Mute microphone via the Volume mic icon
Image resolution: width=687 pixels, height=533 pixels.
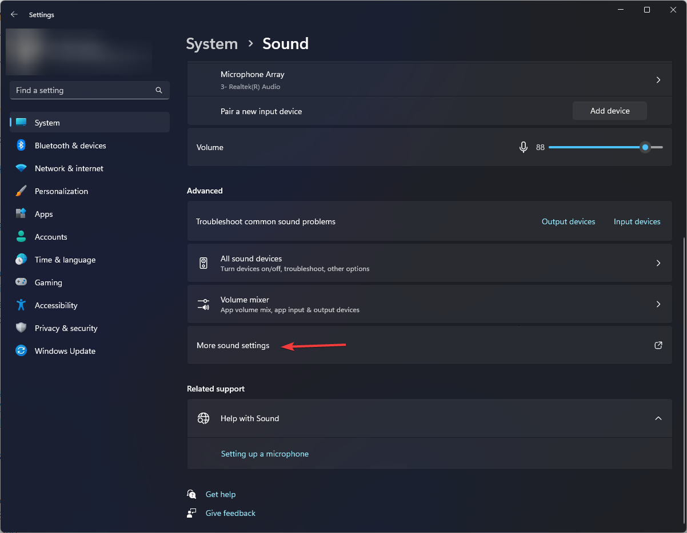pyautogui.click(x=523, y=147)
